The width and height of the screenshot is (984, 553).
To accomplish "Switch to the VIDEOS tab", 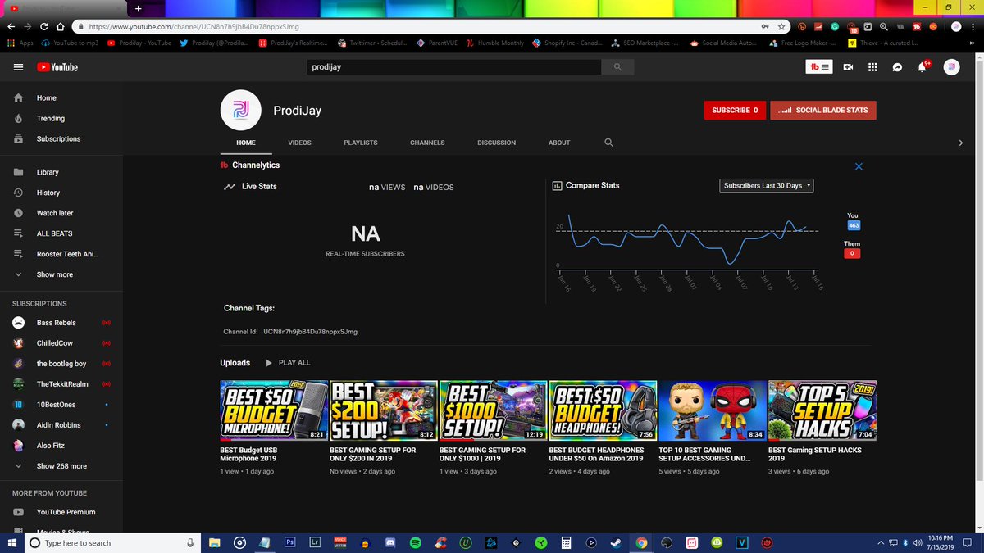I will [299, 143].
